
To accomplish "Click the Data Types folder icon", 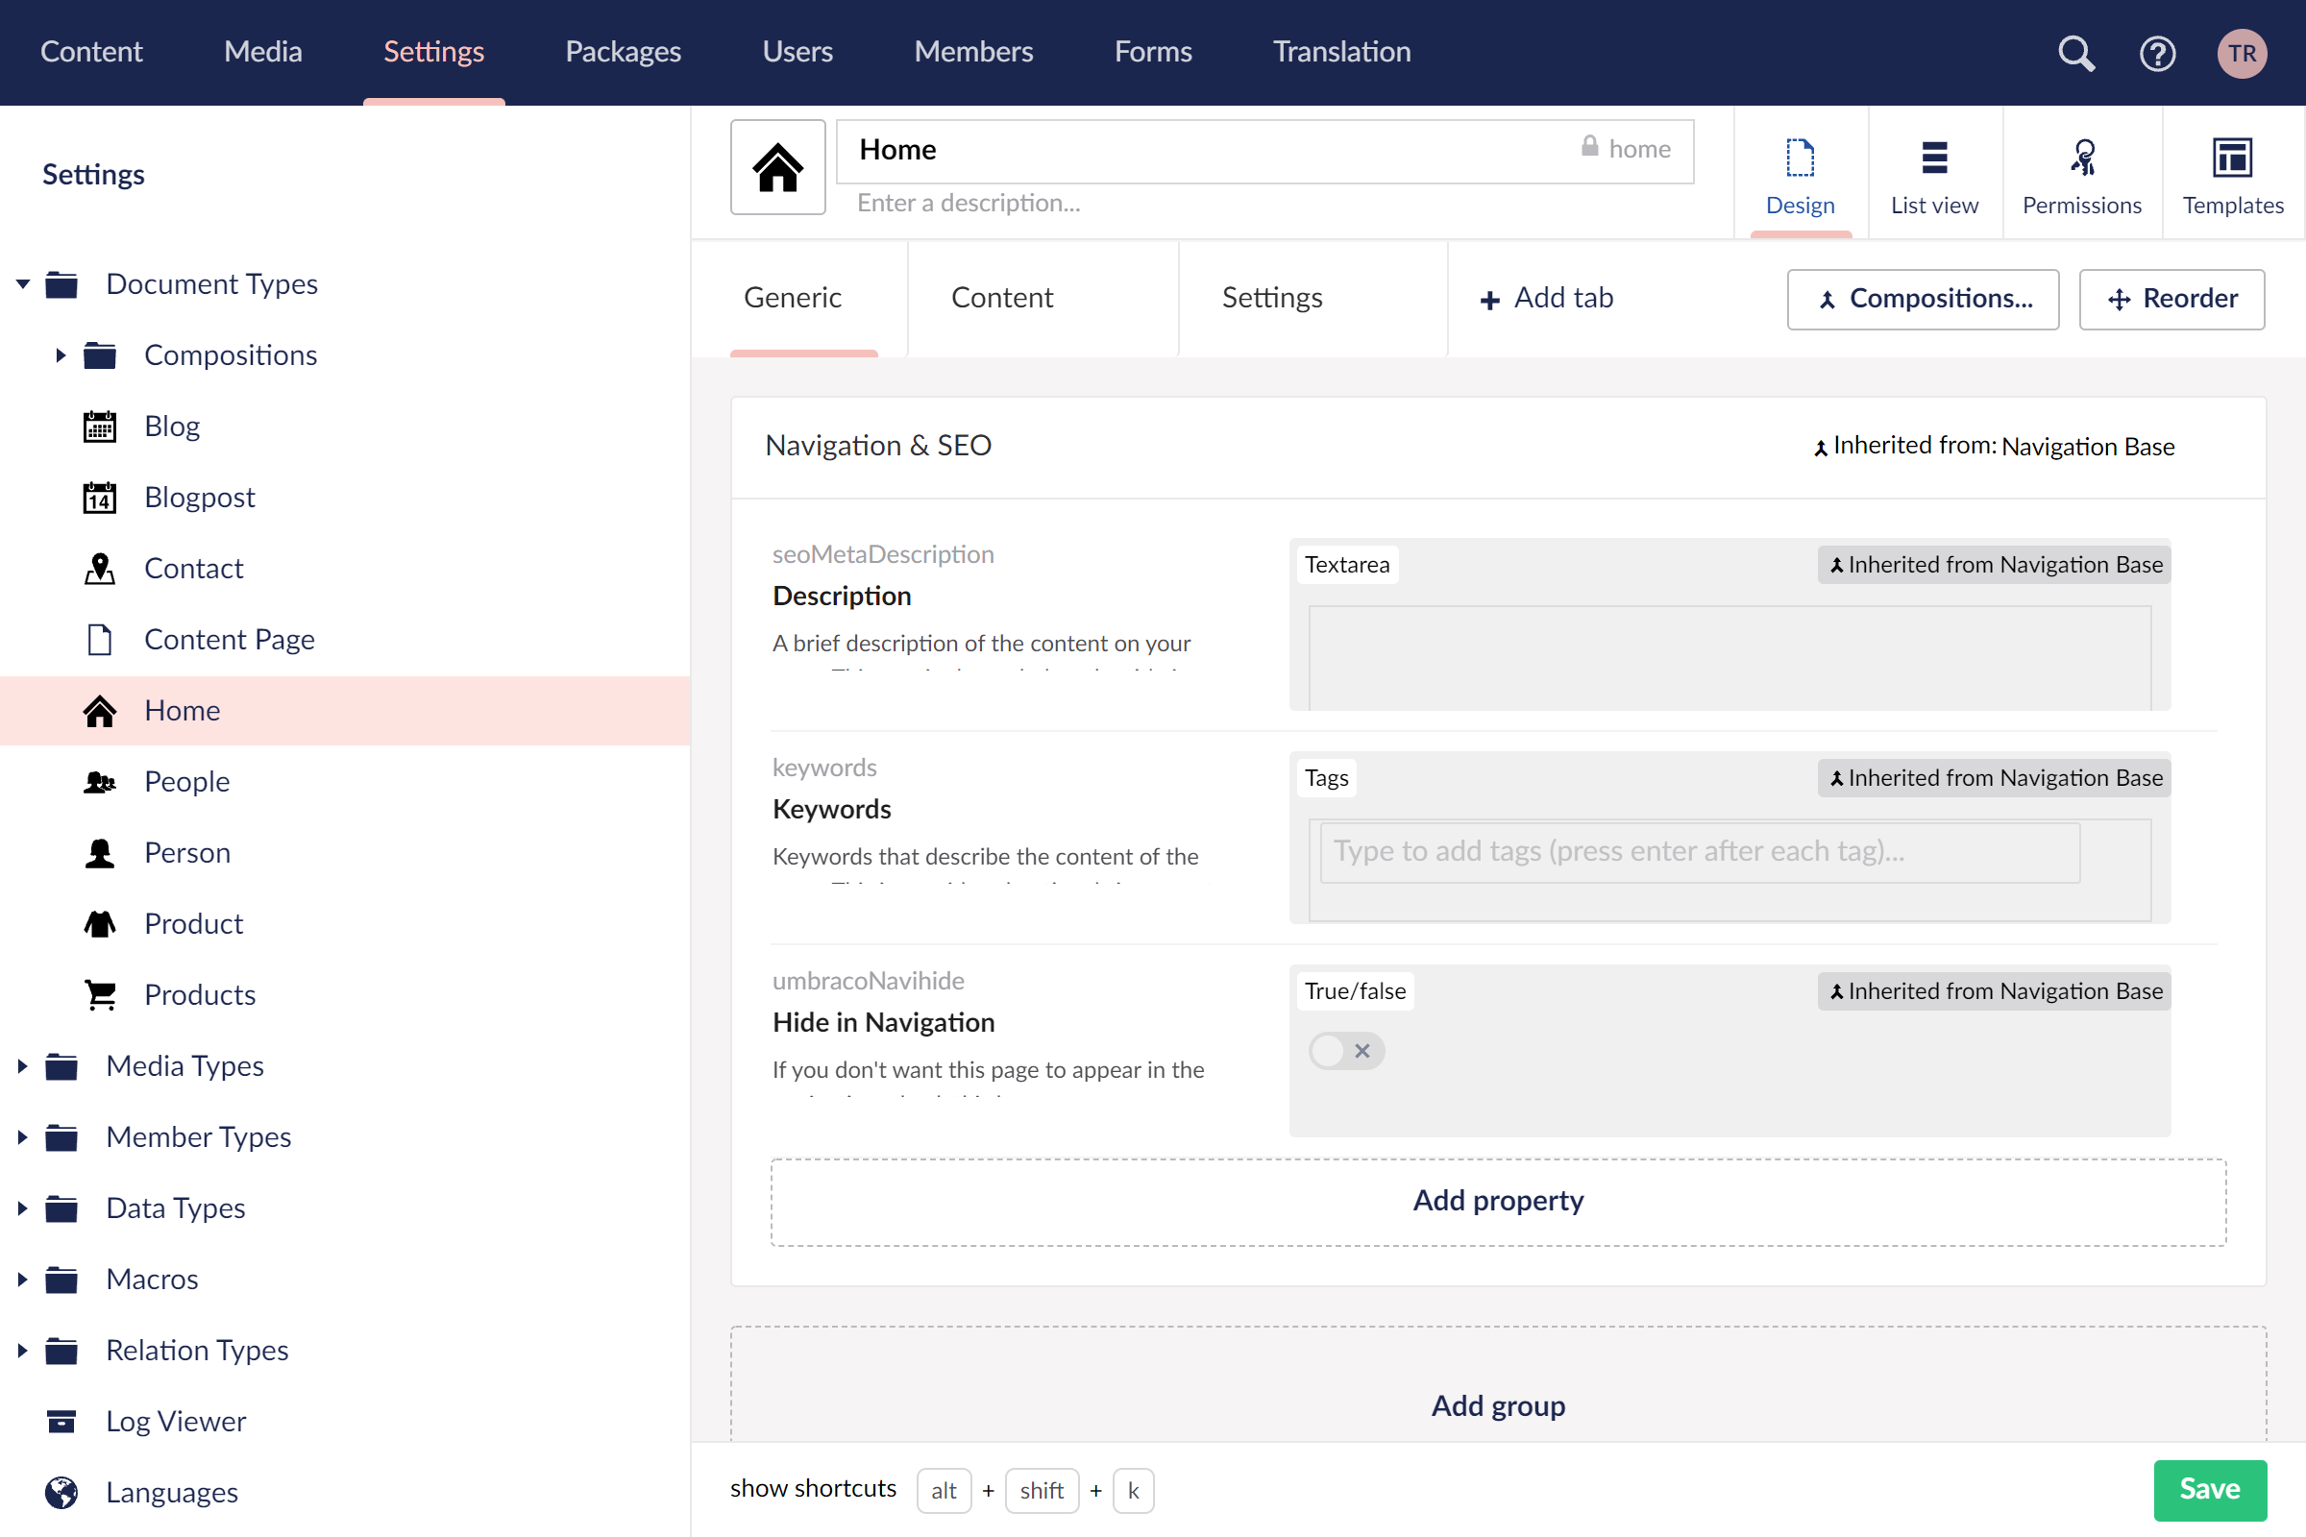I will (x=61, y=1208).
